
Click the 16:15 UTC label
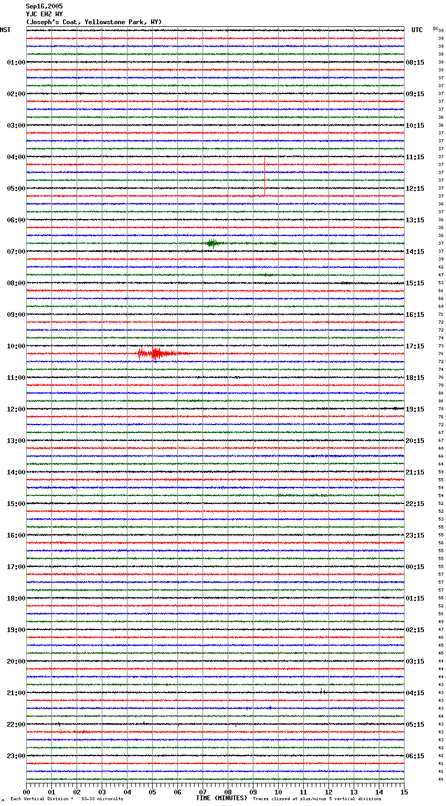415,315
